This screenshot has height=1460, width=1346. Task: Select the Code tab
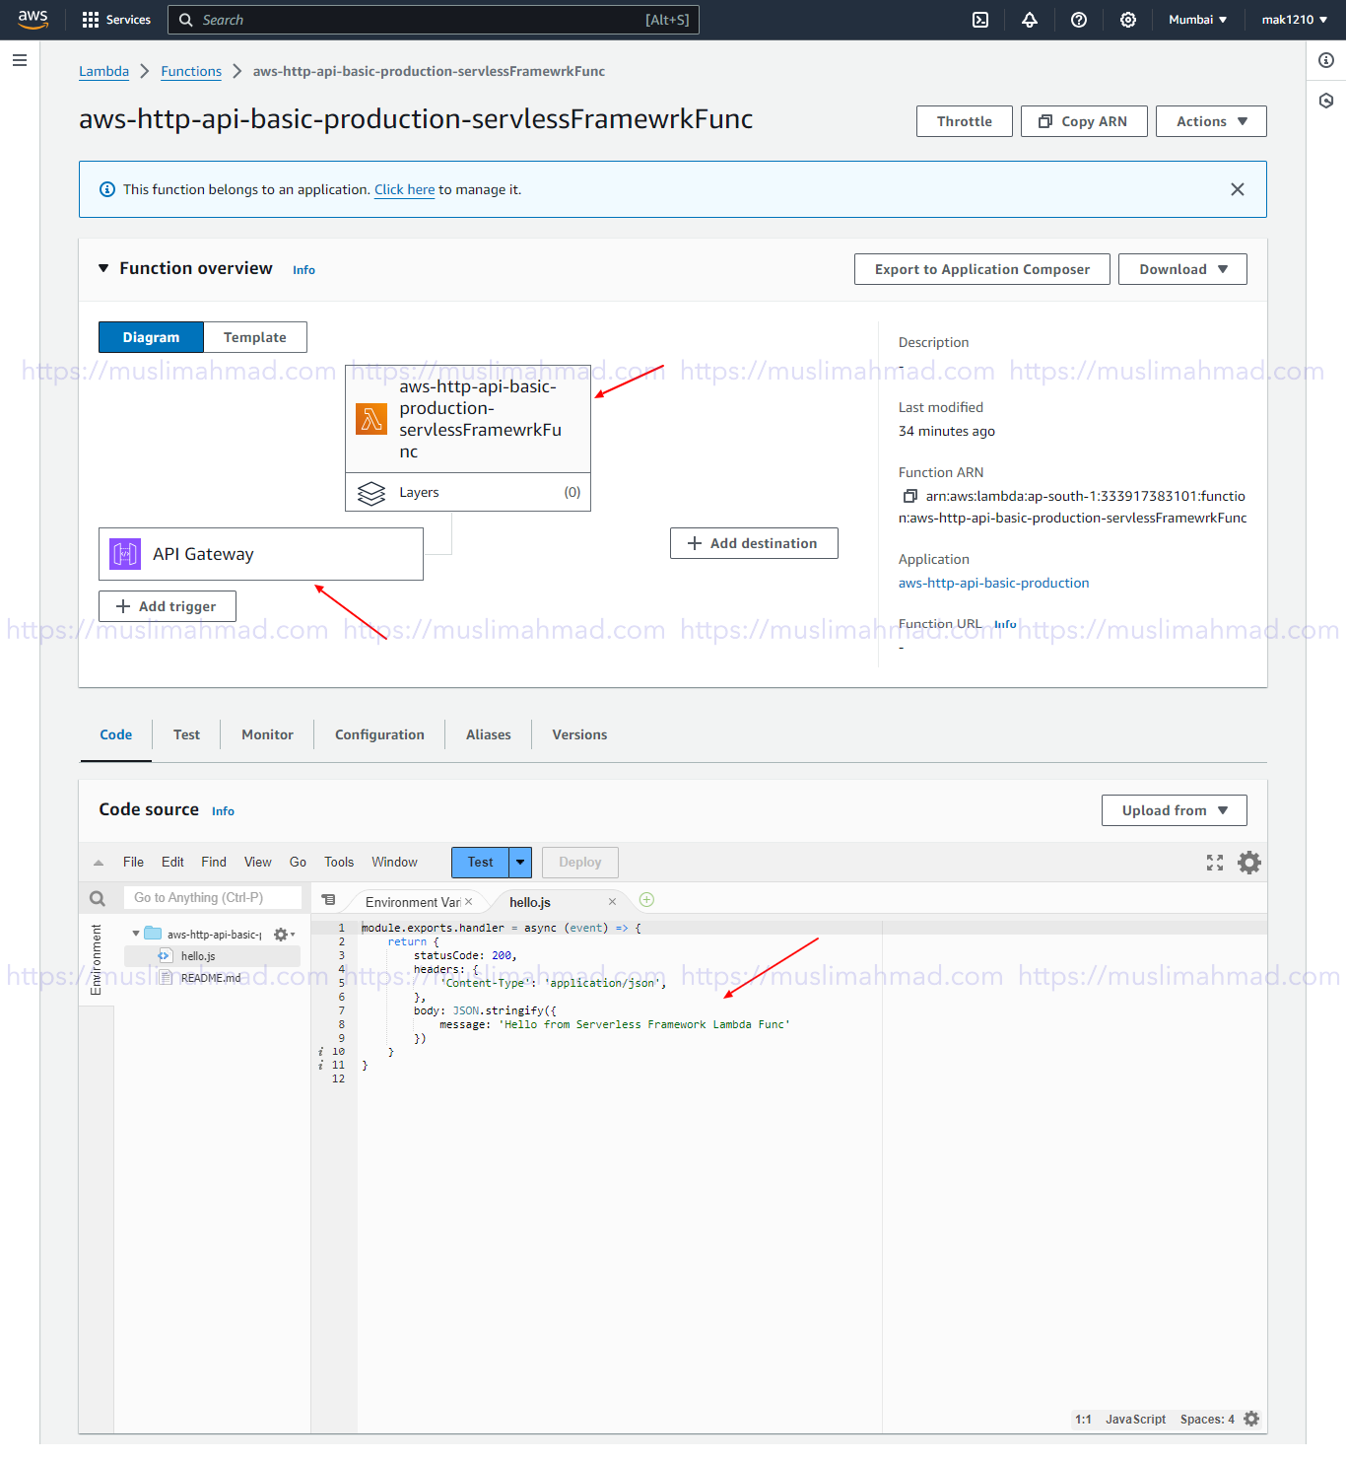(116, 734)
